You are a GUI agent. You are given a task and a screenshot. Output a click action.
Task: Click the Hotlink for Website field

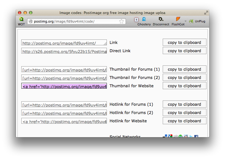pyautogui.click(x=64, y=121)
